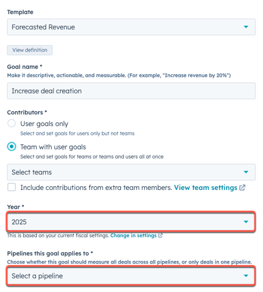
Task: Follow the Change in settings link
Action: [133, 236]
